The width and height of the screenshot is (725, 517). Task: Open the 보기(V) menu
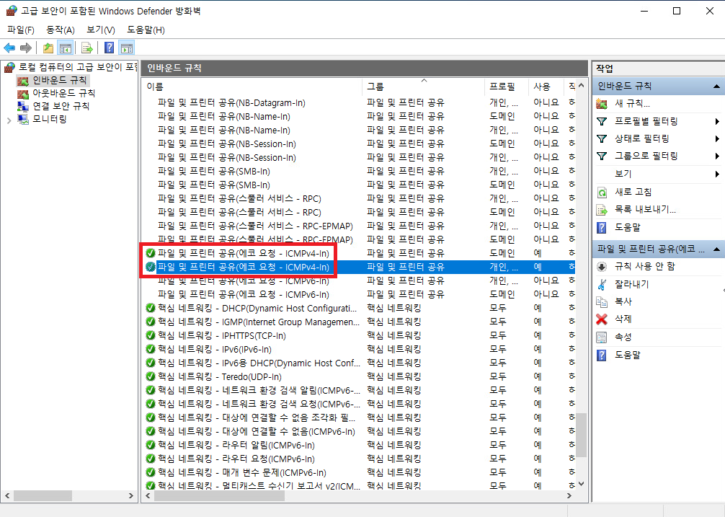[x=100, y=30]
